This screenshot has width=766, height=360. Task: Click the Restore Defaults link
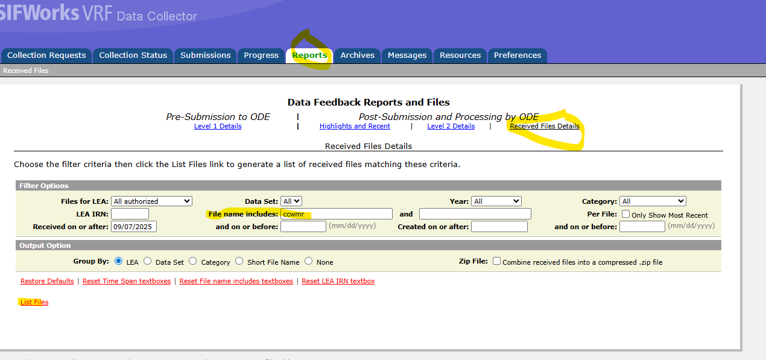47,281
